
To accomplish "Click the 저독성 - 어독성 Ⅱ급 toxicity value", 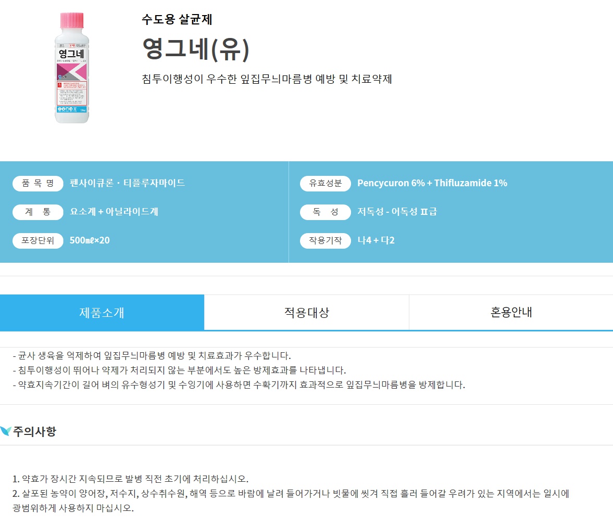I will pos(397,212).
